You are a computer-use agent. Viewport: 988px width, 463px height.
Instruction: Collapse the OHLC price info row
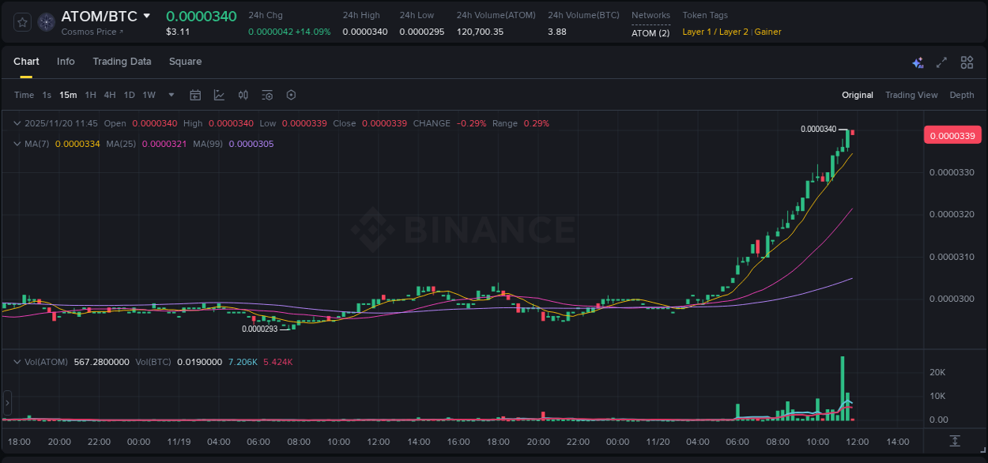[x=17, y=123]
